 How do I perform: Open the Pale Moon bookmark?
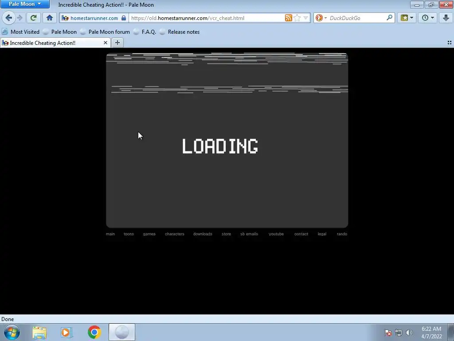click(60, 32)
